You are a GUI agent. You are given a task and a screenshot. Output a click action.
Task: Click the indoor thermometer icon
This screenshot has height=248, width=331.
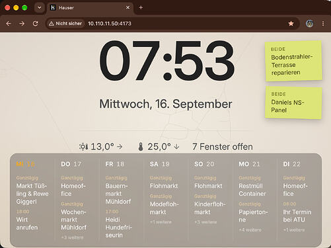(x=141, y=147)
